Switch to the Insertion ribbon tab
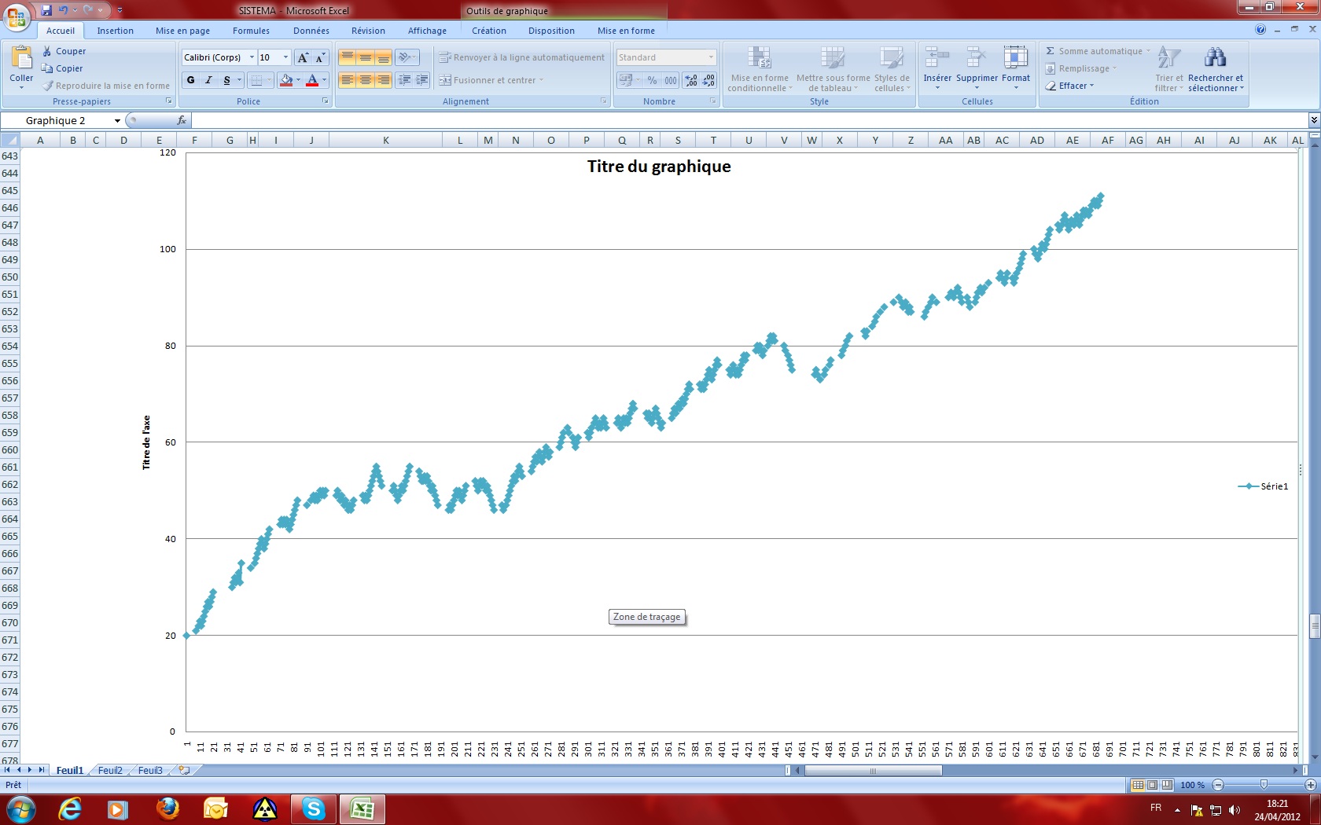 pyautogui.click(x=115, y=31)
